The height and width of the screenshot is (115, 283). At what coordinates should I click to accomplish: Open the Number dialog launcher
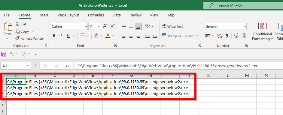pyautogui.click(x=247, y=46)
